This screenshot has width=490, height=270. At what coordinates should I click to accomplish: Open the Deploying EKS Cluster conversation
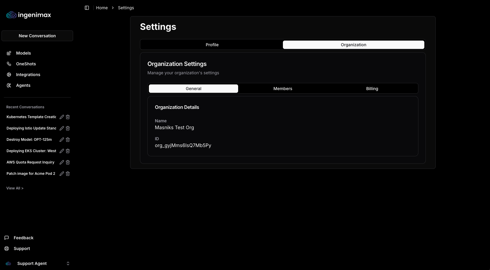[31, 151]
